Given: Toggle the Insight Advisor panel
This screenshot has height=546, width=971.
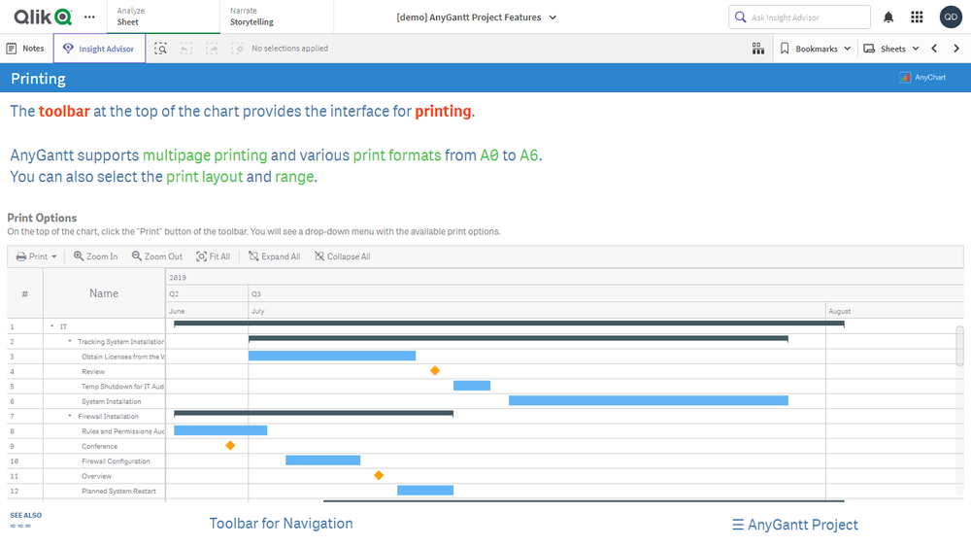Looking at the screenshot, I should 99,49.
